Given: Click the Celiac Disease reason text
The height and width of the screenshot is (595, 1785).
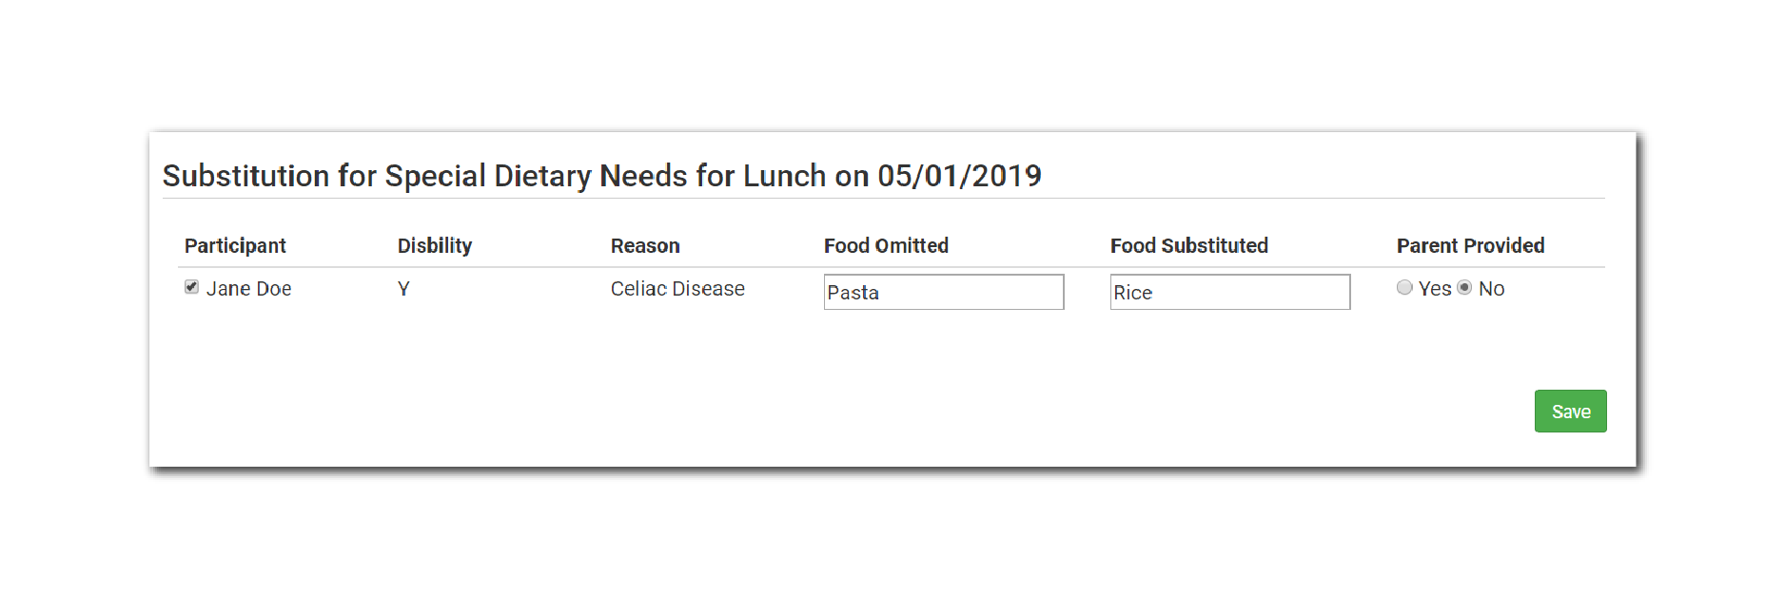Looking at the screenshot, I should (677, 289).
